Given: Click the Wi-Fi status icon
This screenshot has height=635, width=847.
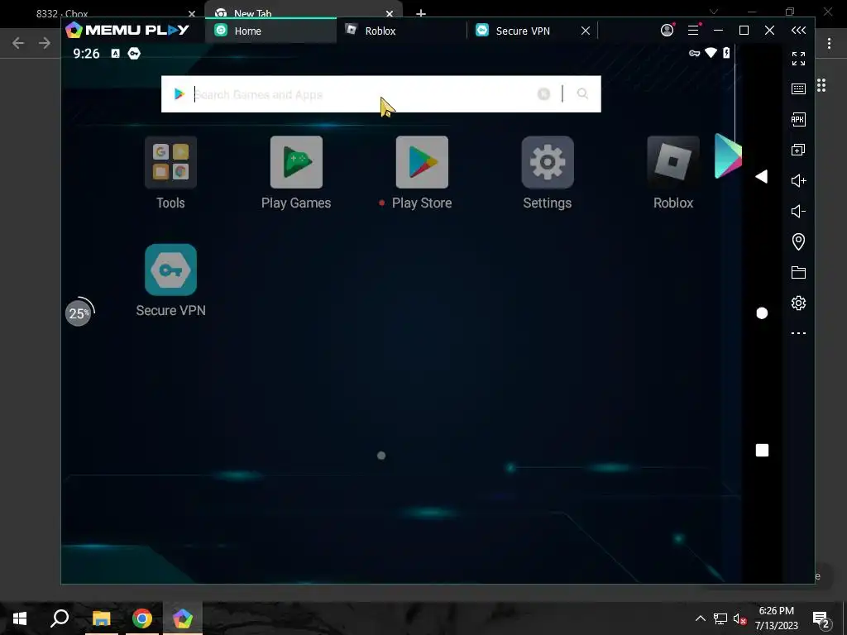Looking at the screenshot, I should pyautogui.click(x=711, y=53).
